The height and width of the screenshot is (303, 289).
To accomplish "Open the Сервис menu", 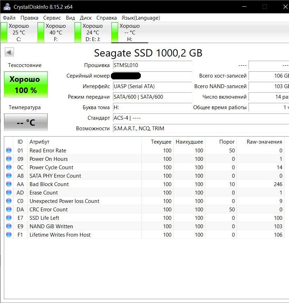I will [52, 18].
